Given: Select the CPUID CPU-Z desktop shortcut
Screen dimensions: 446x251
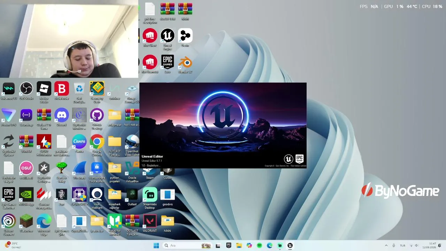Looking at the screenshot, I should pyautogui.click(x=79, y=197).
